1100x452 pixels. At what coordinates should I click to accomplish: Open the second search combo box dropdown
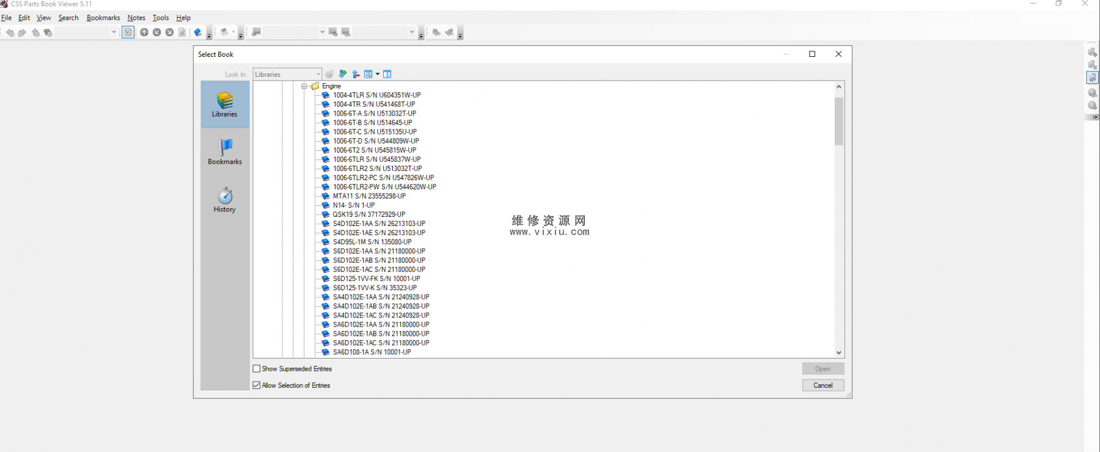point(412,32)
